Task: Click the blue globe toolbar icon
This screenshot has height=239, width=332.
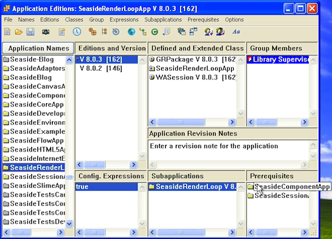Action: point(131,32)
